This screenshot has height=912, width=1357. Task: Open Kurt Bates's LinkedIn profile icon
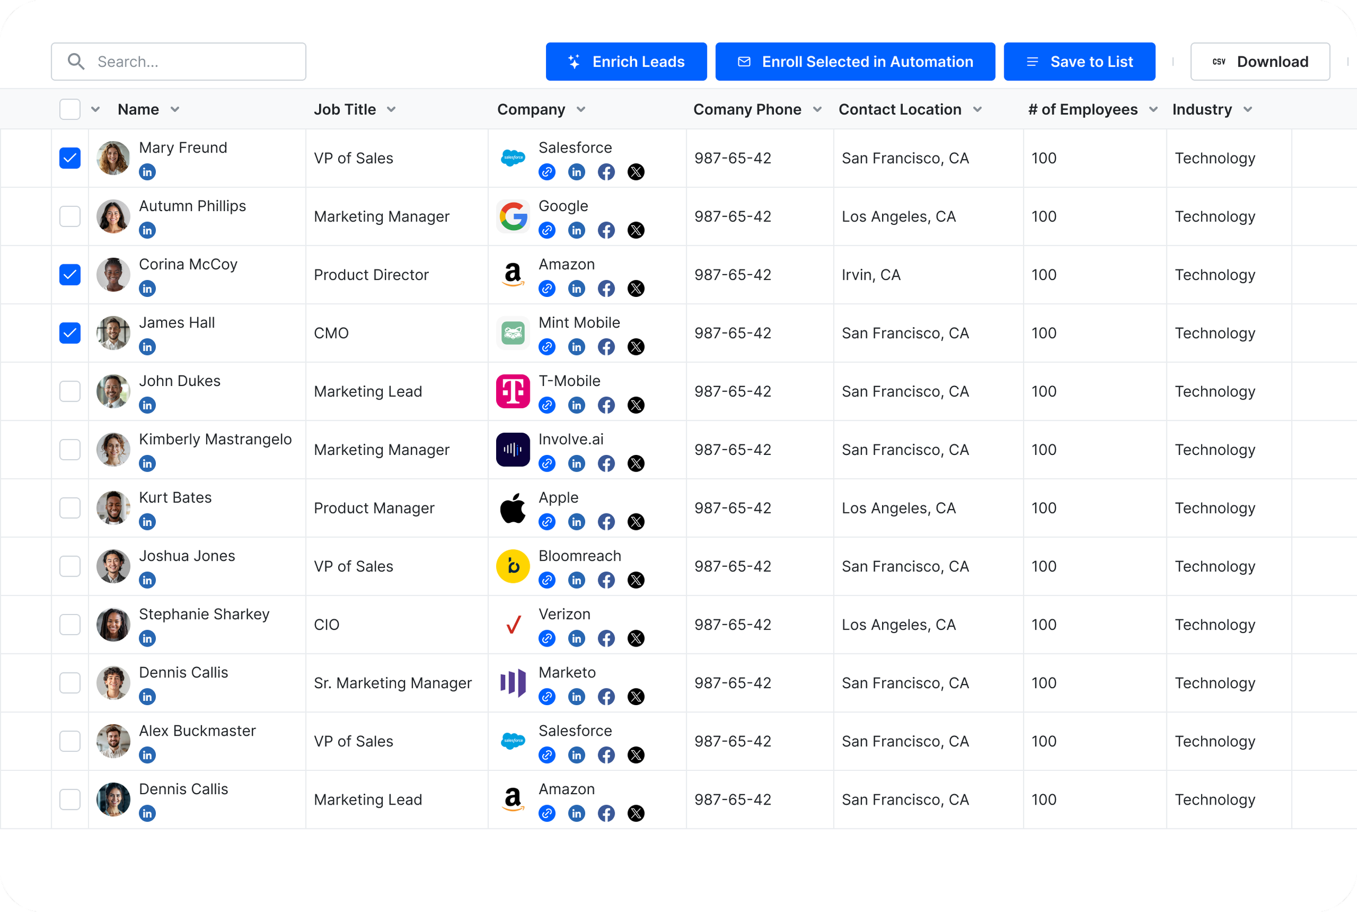[x=147, y=522]
